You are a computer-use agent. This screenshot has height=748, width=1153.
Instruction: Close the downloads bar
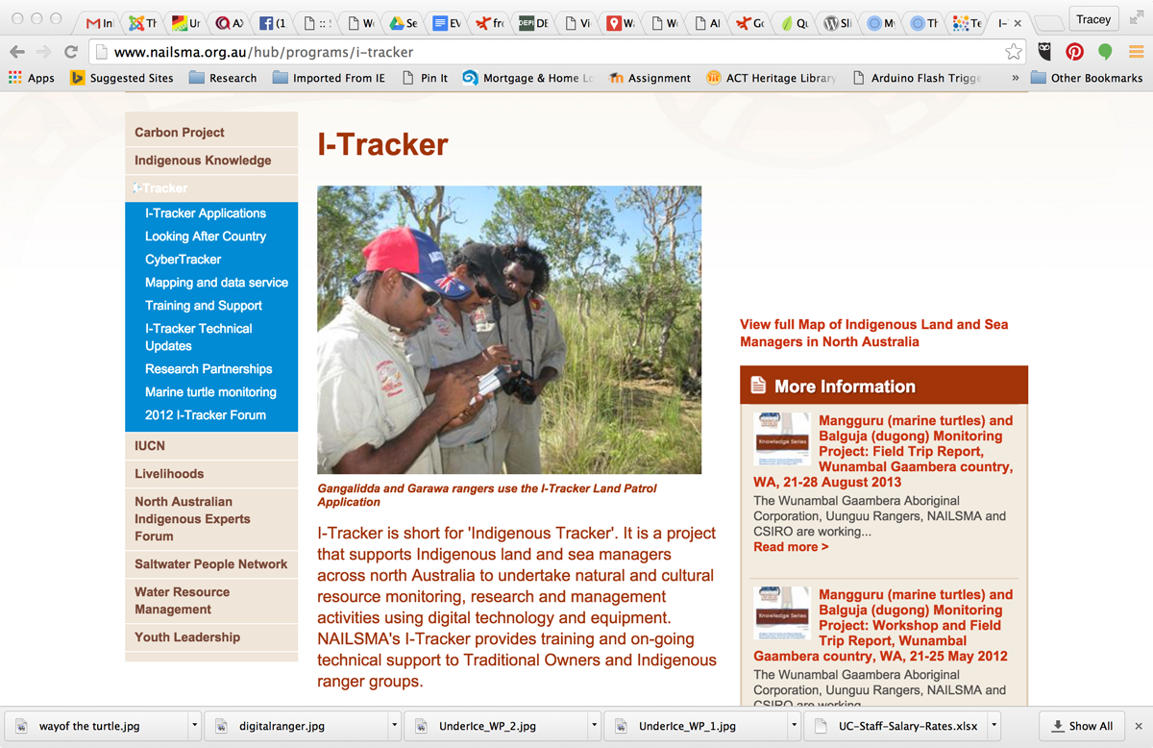(x=1139, y=726)
